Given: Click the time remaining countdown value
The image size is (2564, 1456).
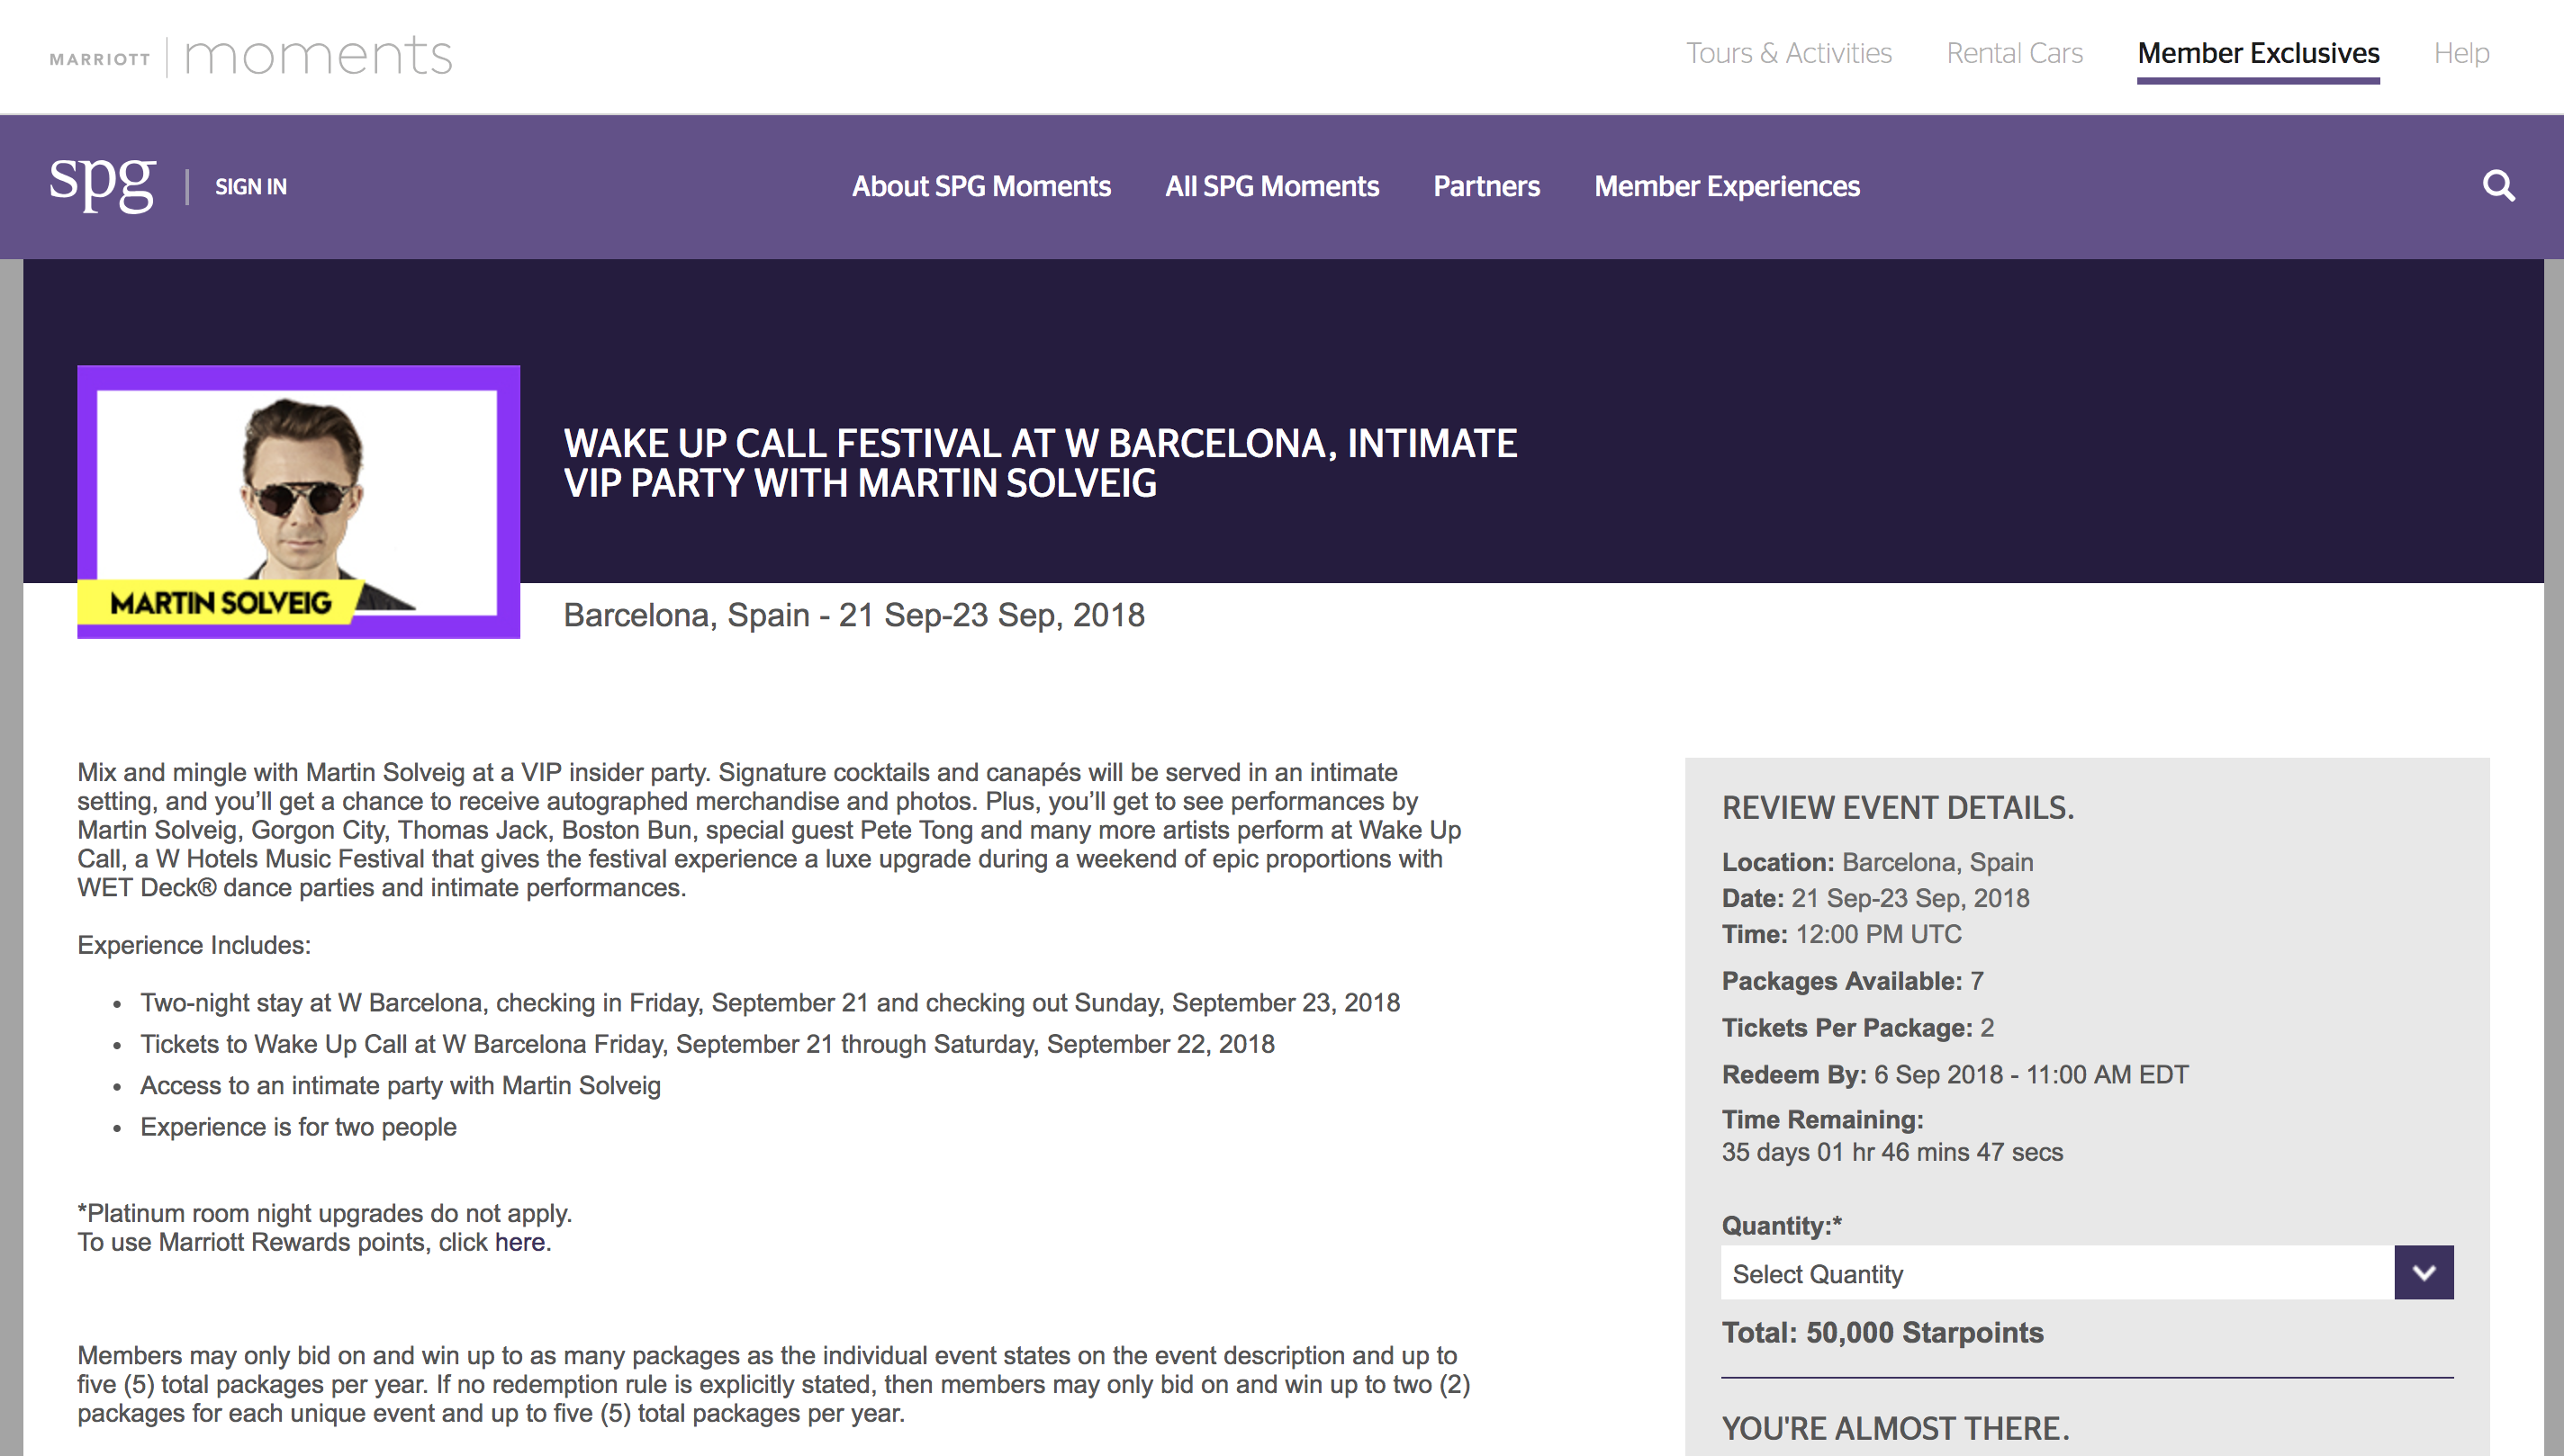Looking at the screenshot, I should pos(1891,1152).
